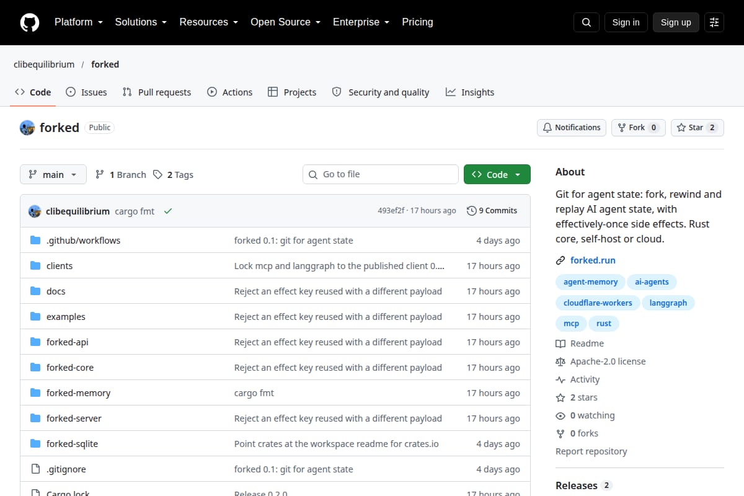Open the .github/workflows folder icon

point(35,240)
